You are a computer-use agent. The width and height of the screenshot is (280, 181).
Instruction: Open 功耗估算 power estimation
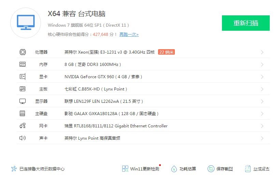[188, 169]
